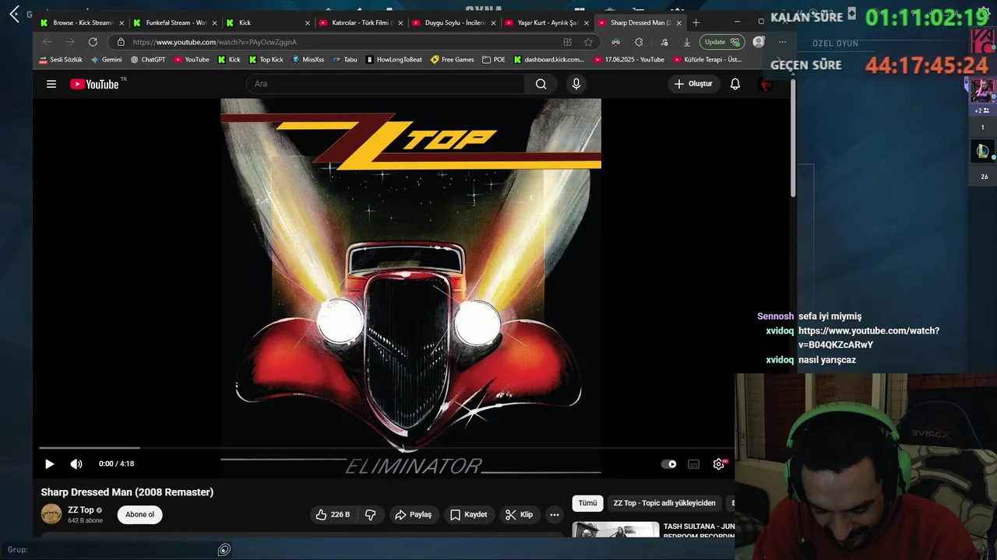997x560 pixels.
Task: Click the YouTube search magnifier button
Action: (541, 84)
